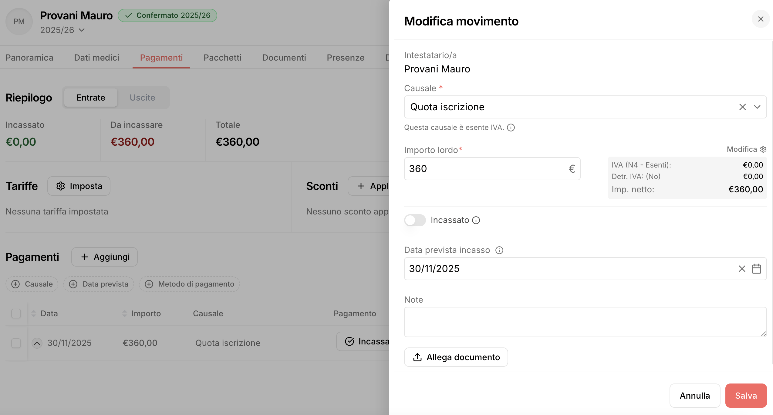
Task: Click the info icon next to Incassato
Action: (x=476, y=220)
